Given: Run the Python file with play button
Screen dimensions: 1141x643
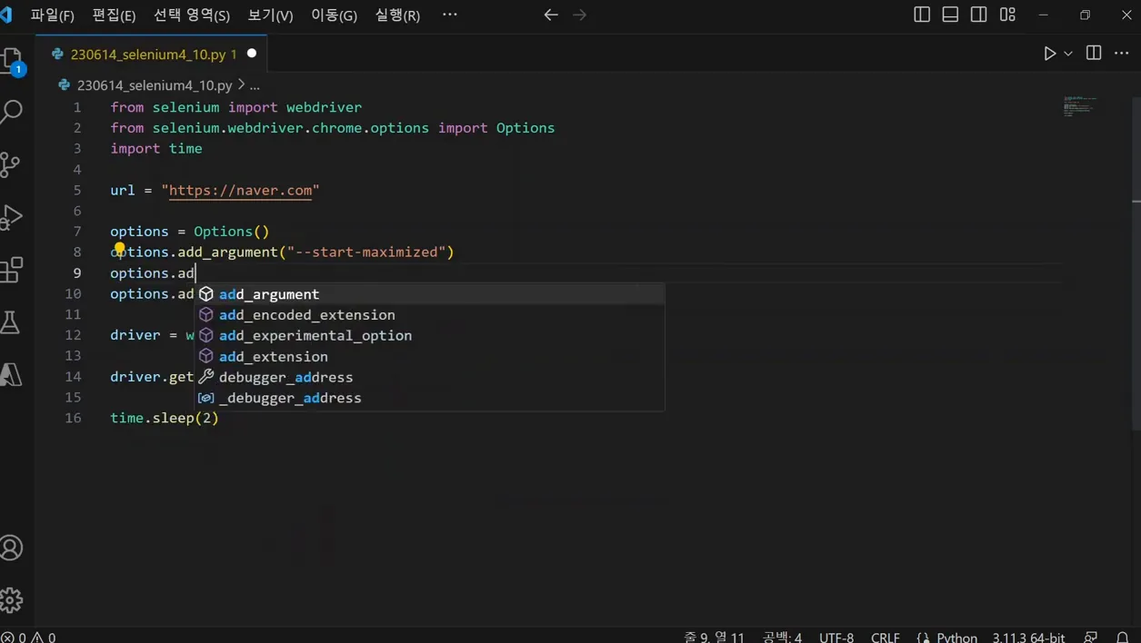Looking at the screenshot, I should [1050, 54].
